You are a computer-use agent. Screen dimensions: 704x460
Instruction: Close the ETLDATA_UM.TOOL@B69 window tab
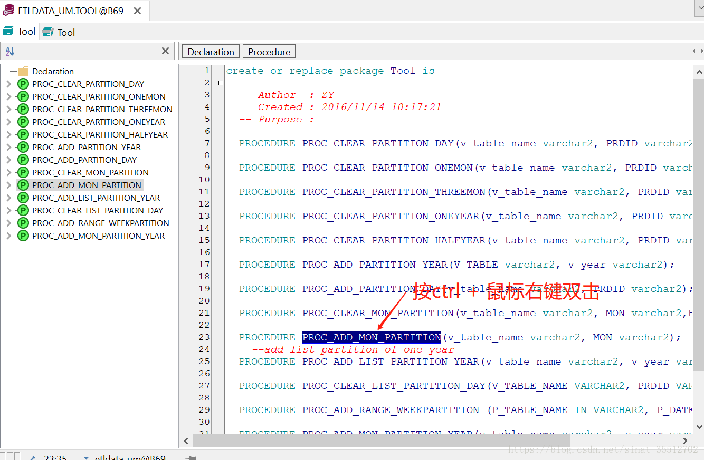137,11
